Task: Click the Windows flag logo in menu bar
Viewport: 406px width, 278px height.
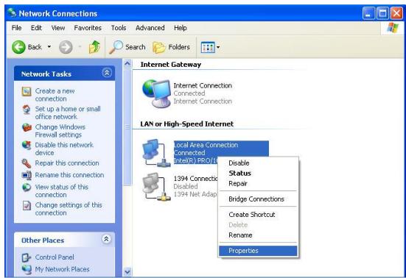Action: click(393, 28)
